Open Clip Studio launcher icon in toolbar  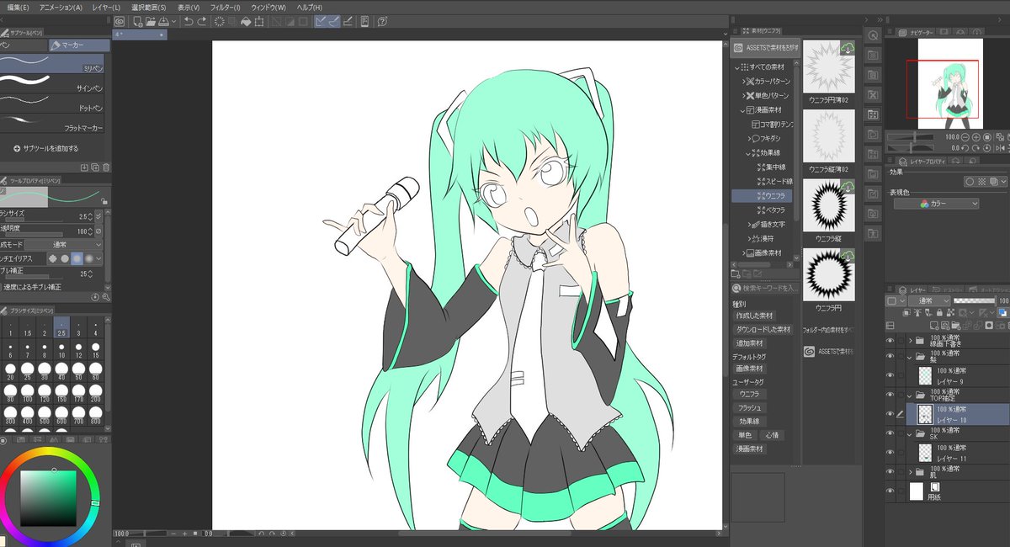120,21
